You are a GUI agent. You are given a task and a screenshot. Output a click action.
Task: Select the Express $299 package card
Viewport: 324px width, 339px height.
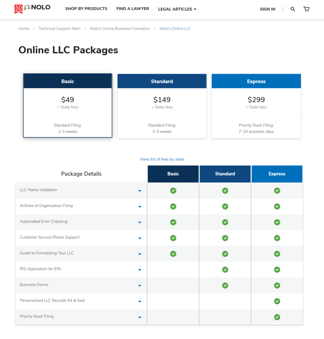[256, 106]
